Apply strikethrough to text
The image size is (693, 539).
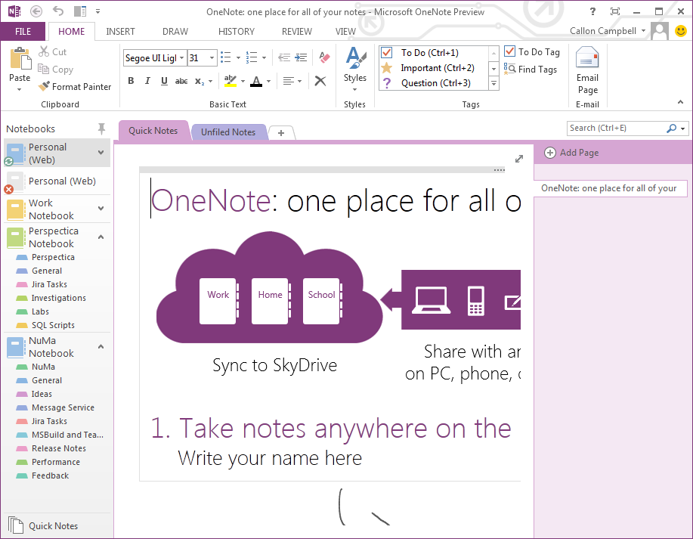[181, 81]
